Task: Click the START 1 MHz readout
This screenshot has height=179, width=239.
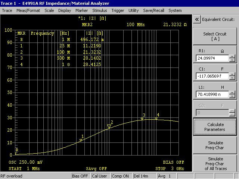Action: pyautogui.click(x=24, y=169)
